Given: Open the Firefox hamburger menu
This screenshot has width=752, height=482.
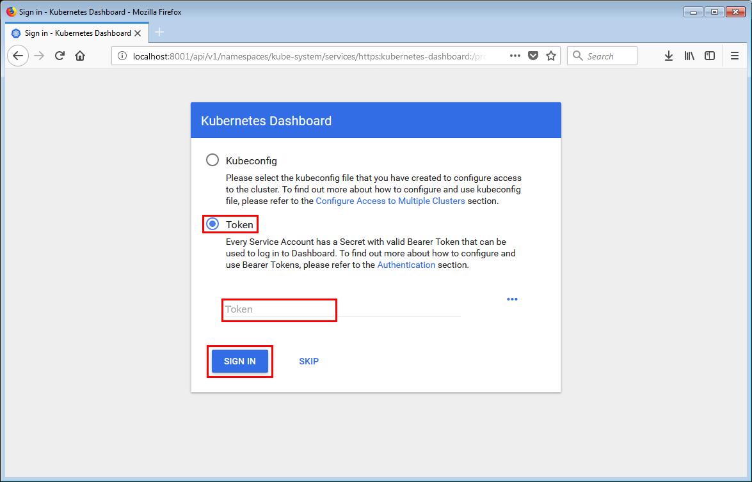Looking at the screenshot, I should (x=735, y=56).
